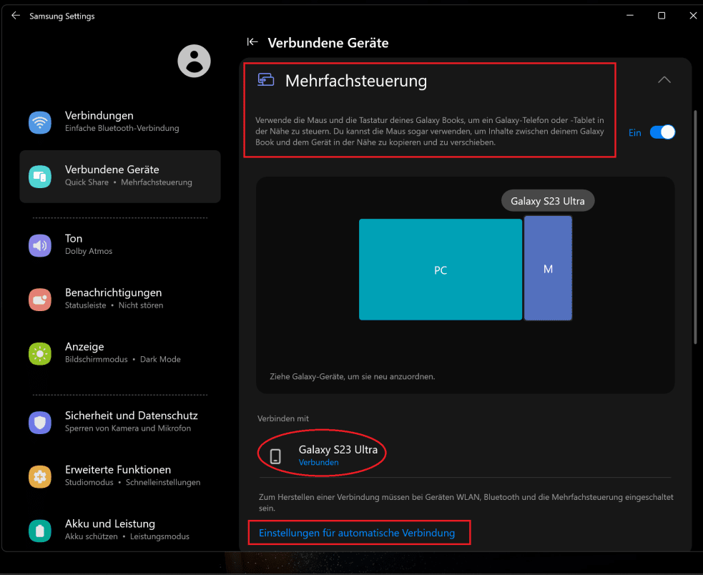Screen dimensions: 703x575
Task: Click the Sicherheit und Datenschutz shield icon
Action: tap(40, 423)
